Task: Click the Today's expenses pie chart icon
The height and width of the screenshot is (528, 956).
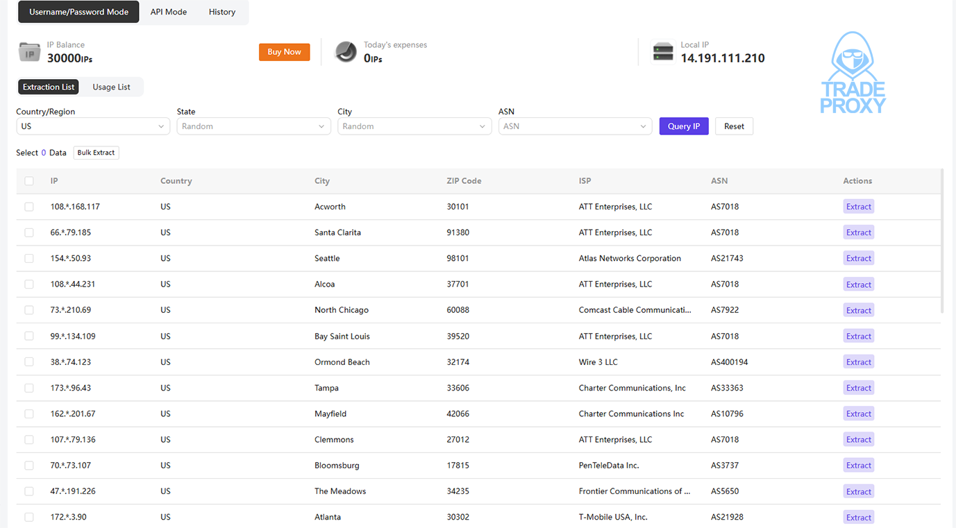Action: [x=346, y=52]
